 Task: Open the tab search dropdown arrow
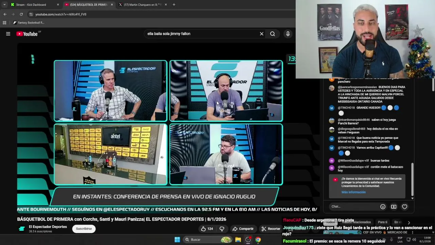point(4,5)
